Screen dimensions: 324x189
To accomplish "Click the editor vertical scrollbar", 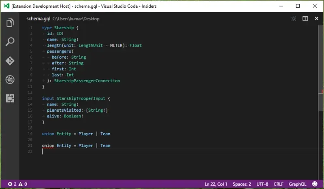I will 320,68.
